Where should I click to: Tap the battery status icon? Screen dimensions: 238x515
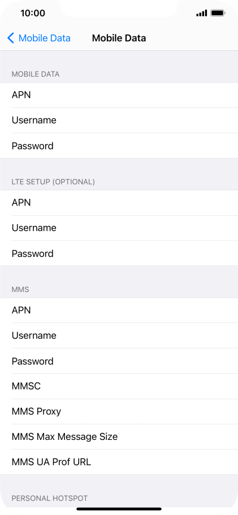[x=218, y=13]
